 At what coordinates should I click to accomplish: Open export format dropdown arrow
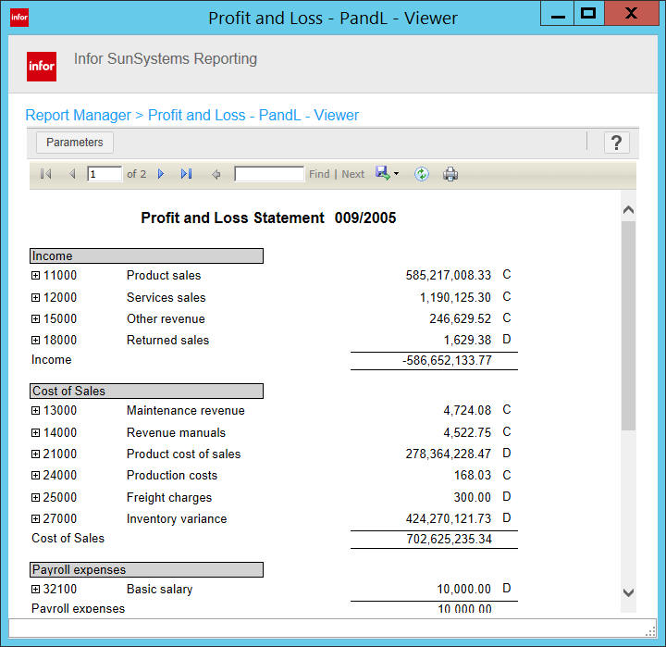tap(396, 173)
